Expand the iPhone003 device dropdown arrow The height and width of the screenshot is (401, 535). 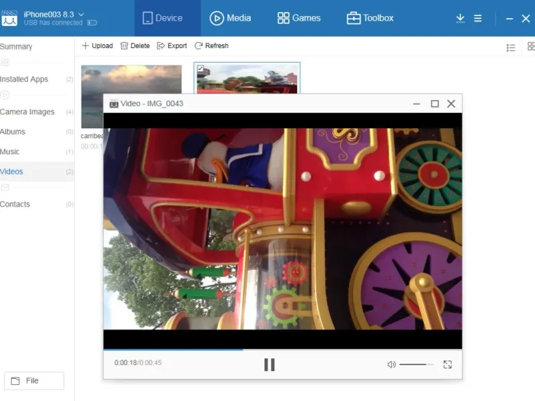point(81,14)
